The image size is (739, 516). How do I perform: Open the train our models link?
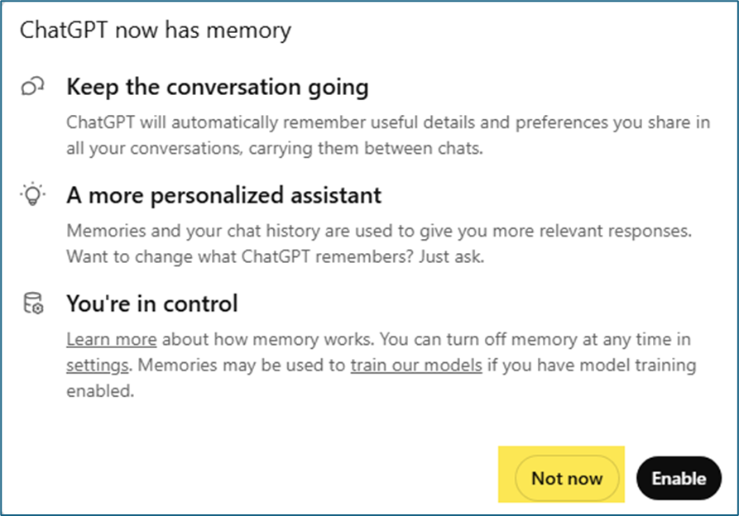[416, 365]
